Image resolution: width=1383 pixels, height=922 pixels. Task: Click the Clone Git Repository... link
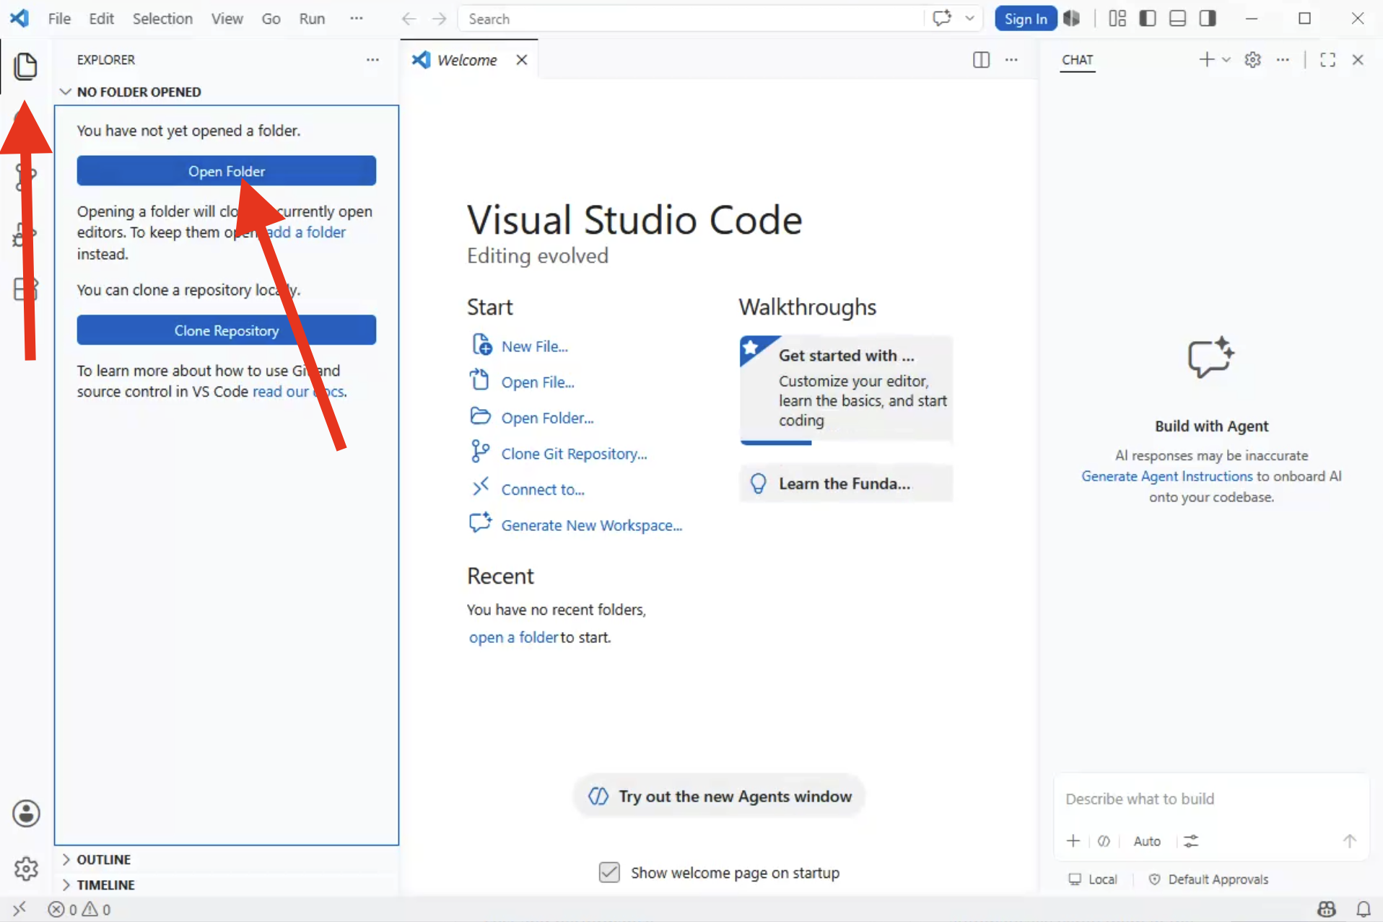point(575,454)
